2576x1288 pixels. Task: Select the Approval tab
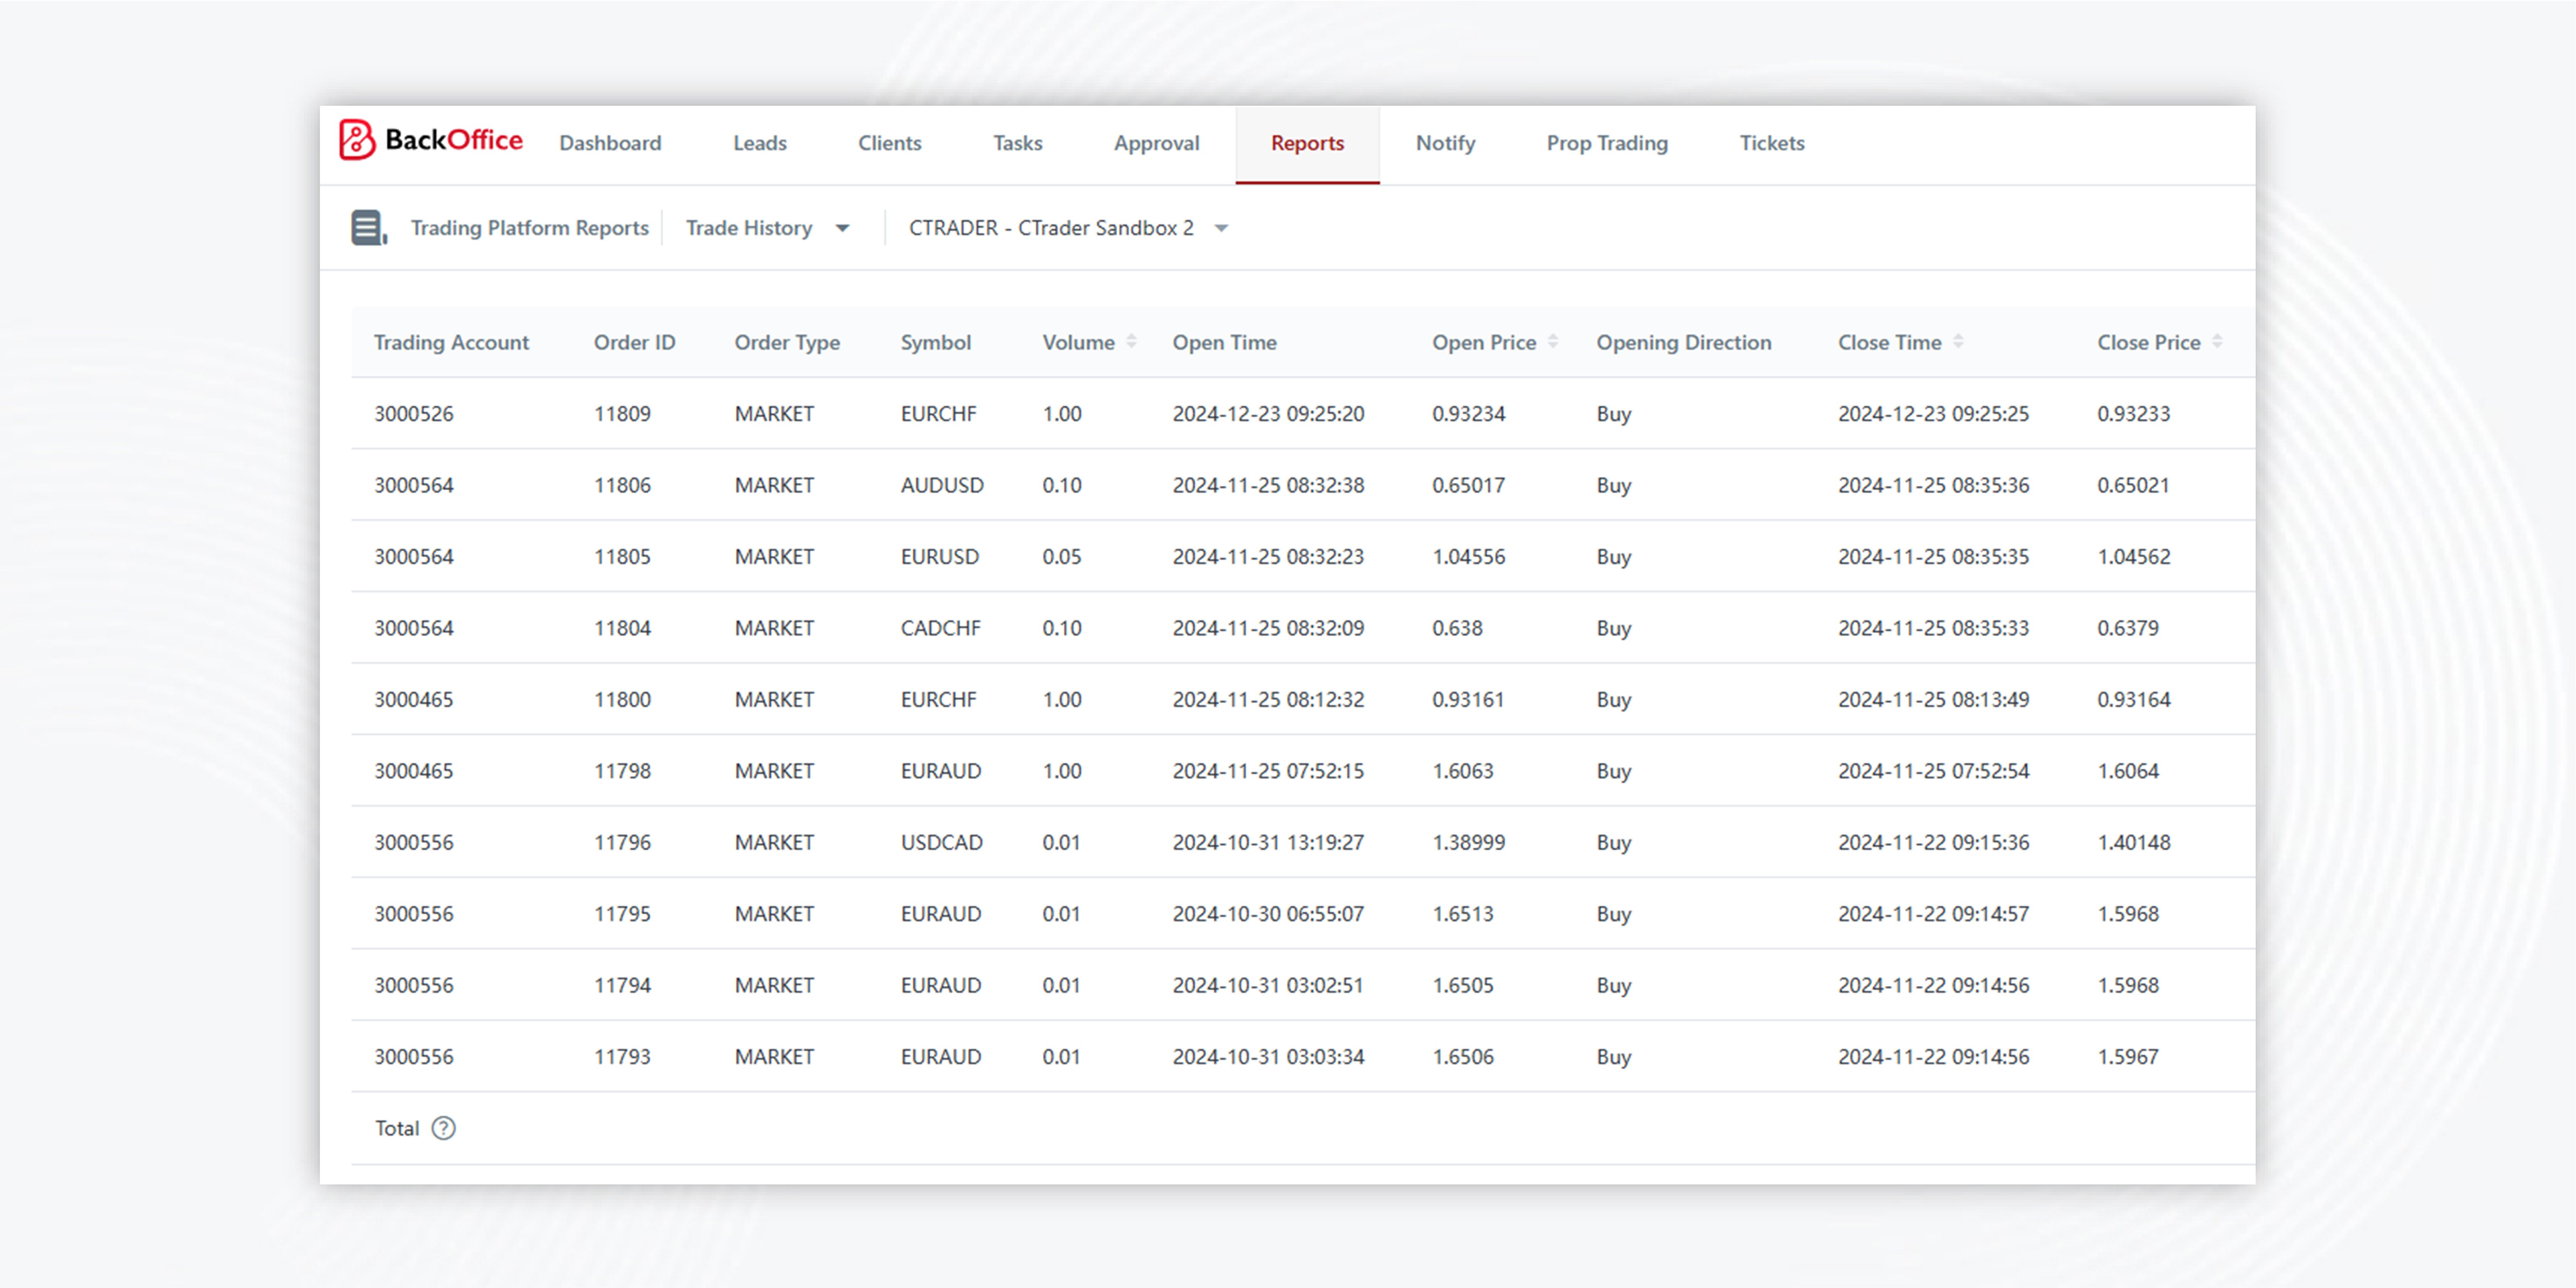[x=1157, y=143]
